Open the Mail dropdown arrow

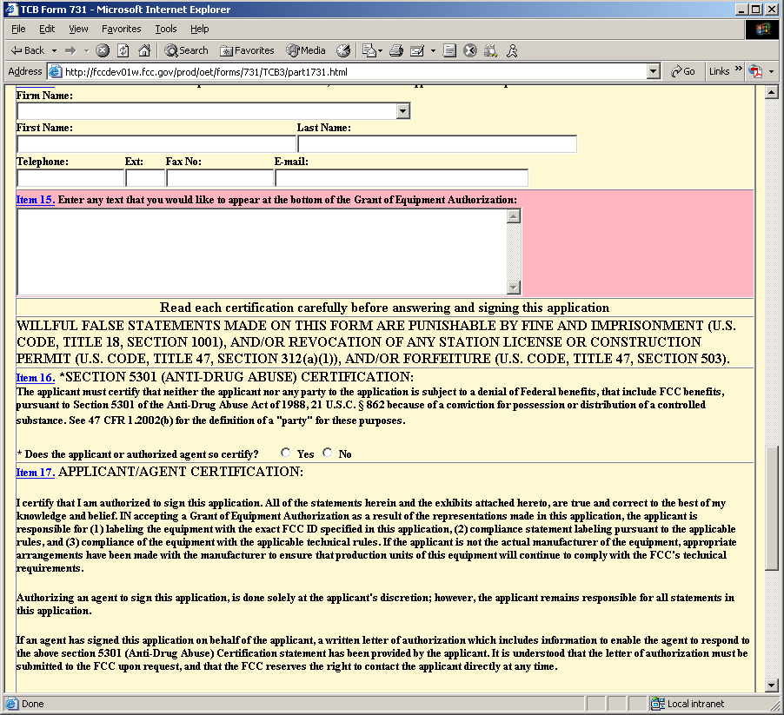381,50
